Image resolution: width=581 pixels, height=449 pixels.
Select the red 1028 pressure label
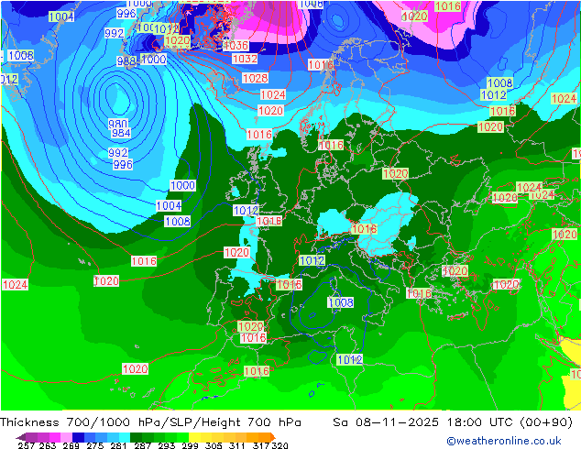(x=256, y=78)
